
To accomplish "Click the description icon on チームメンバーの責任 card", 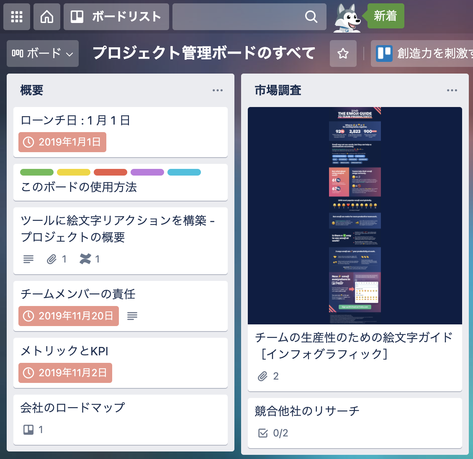I will click(132, 316).
